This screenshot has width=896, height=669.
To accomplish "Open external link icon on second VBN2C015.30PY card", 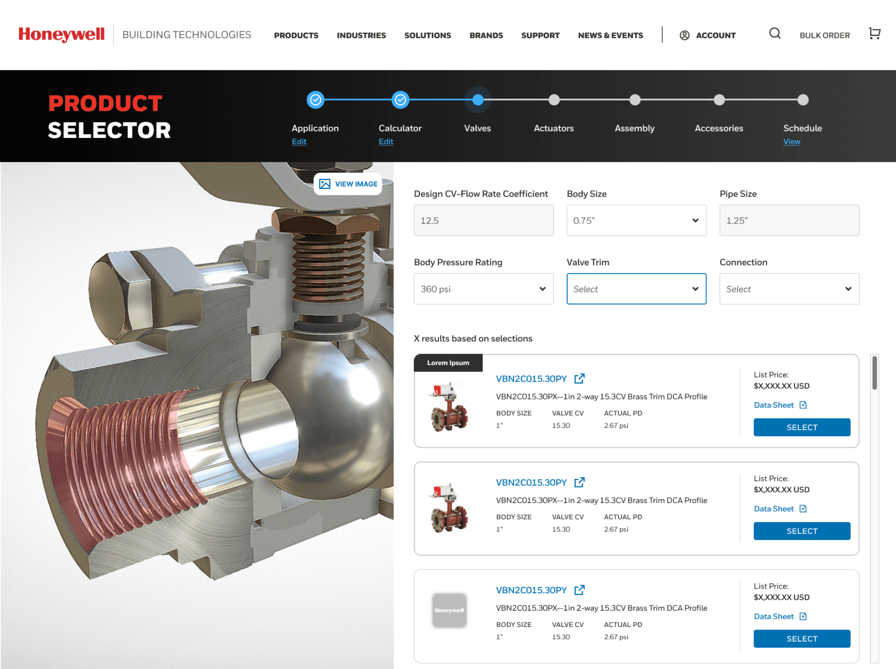I will pyautogui.click(x=579, y=482).
